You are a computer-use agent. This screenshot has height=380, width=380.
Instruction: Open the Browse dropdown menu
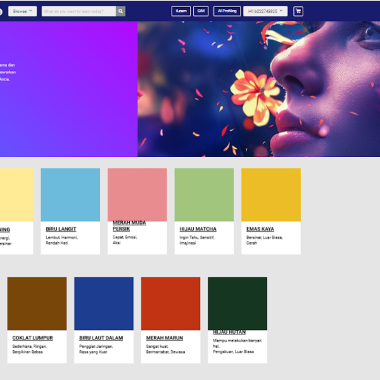(x=22, y=11)
